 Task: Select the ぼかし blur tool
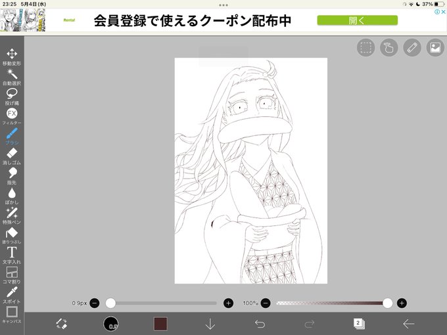pyautogui.click(x=12, y=196)
